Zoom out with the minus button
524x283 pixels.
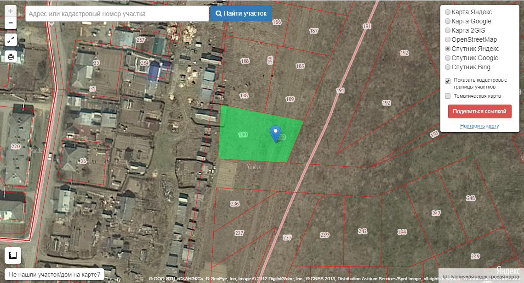point(11,23)
